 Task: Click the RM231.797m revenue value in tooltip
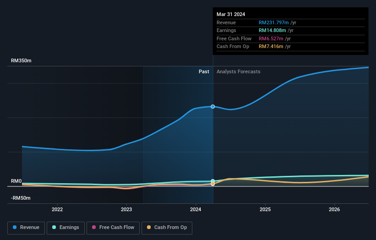coord(273,22)
